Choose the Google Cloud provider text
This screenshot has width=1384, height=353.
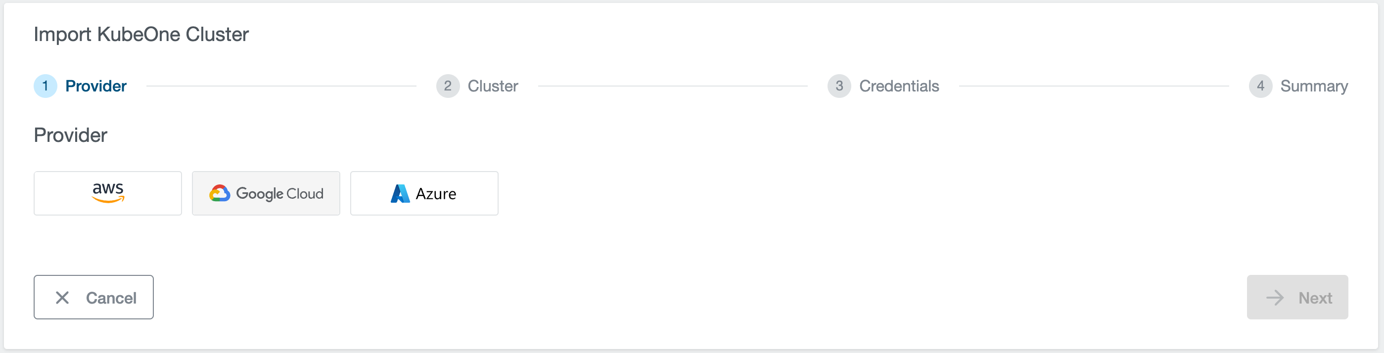tap(279, 193)
